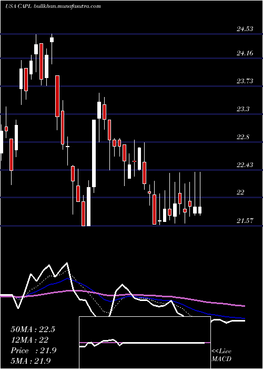Click the Price : 21.9 reading
The width and height of the screenshot is (263, 369).
point(34,350)
